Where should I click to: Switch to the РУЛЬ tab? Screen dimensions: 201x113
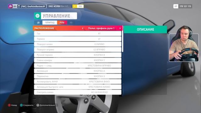click(62, 23)
